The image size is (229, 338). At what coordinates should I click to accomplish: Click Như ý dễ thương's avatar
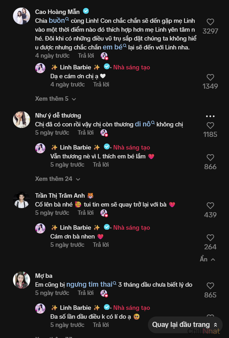coord(22,119)
